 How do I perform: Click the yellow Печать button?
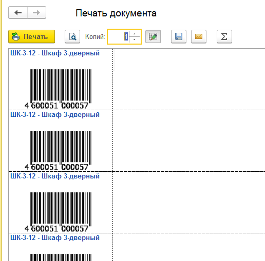[32, 36]
